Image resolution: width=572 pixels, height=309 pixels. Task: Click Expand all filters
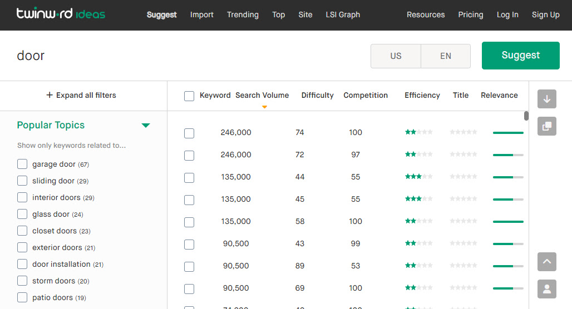[x=81, y=95]
